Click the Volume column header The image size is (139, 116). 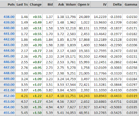coord(71,4)
